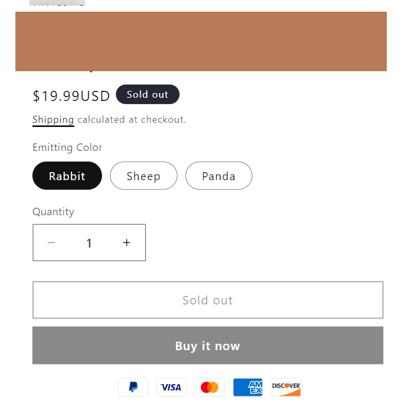Screen dimensions: 416x407
Task: Decrease quantity with the minus icon
Action: (52, 243)
